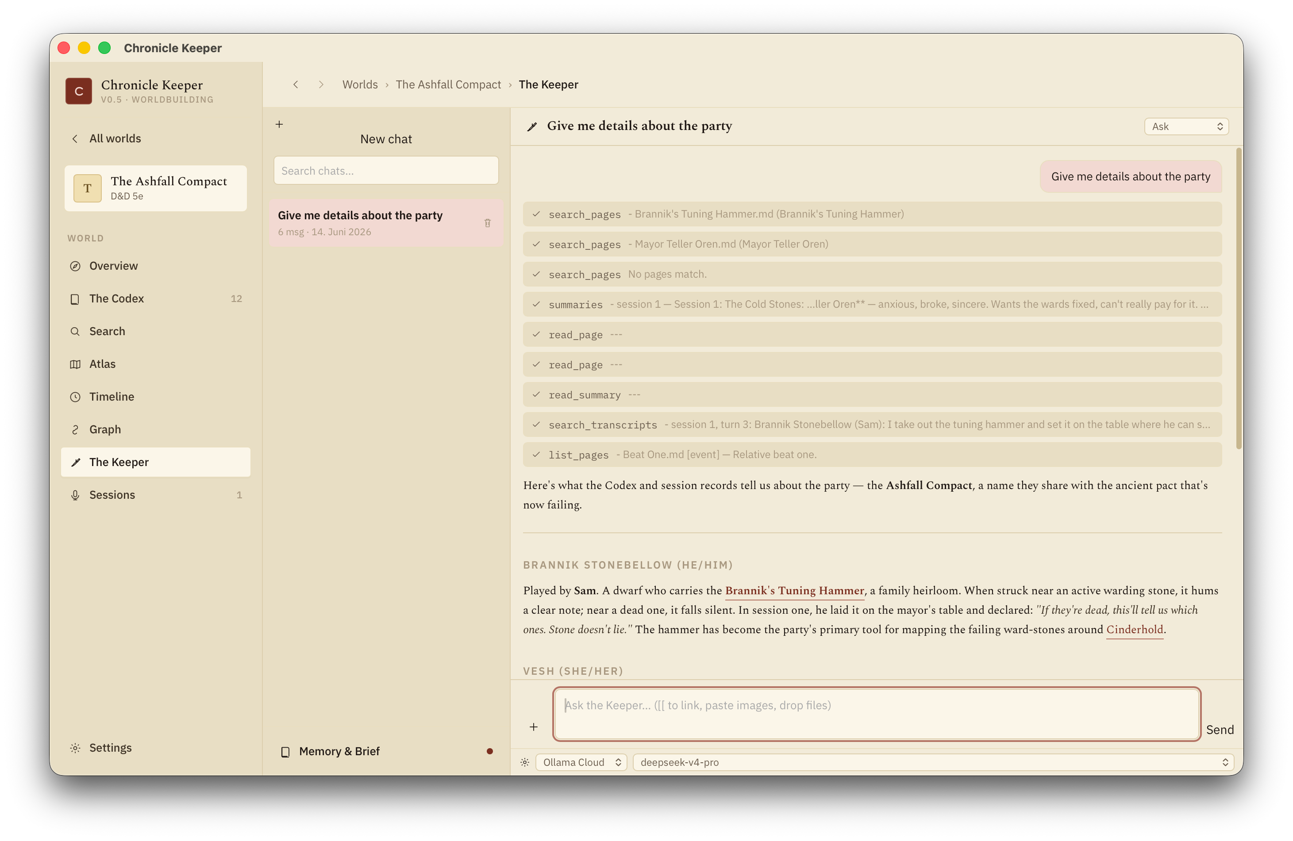This screenshot has height=841, width=1293.
Task: Expand the search_transcripts tool row
Action: coord(872,424)
